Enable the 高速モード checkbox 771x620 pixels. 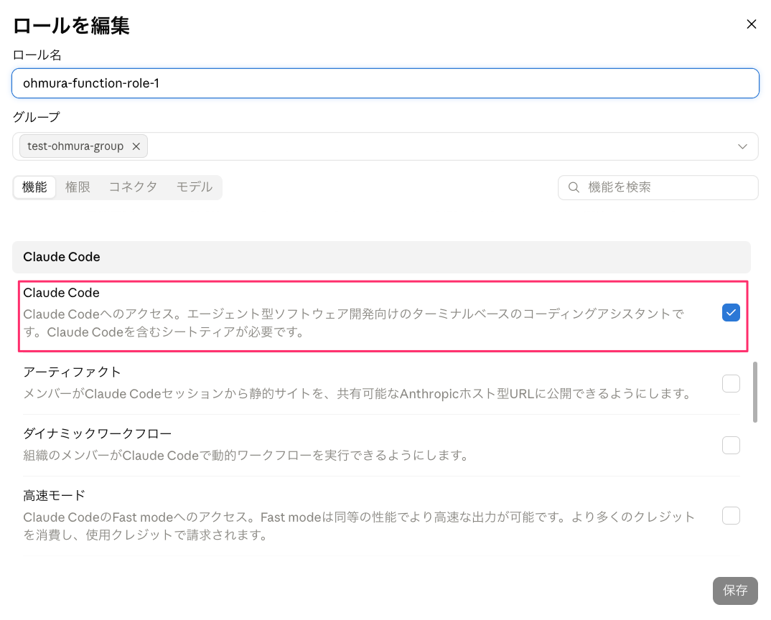(731, 516)
